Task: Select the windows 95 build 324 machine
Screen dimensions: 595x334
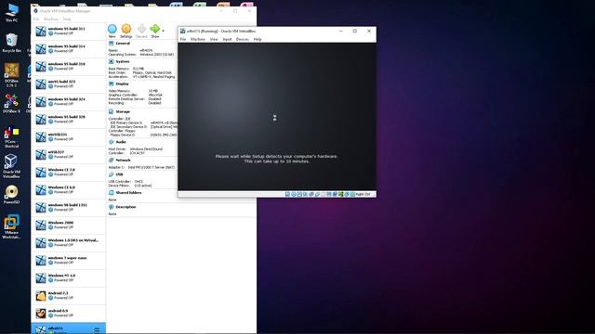Action: pos(68,102)
